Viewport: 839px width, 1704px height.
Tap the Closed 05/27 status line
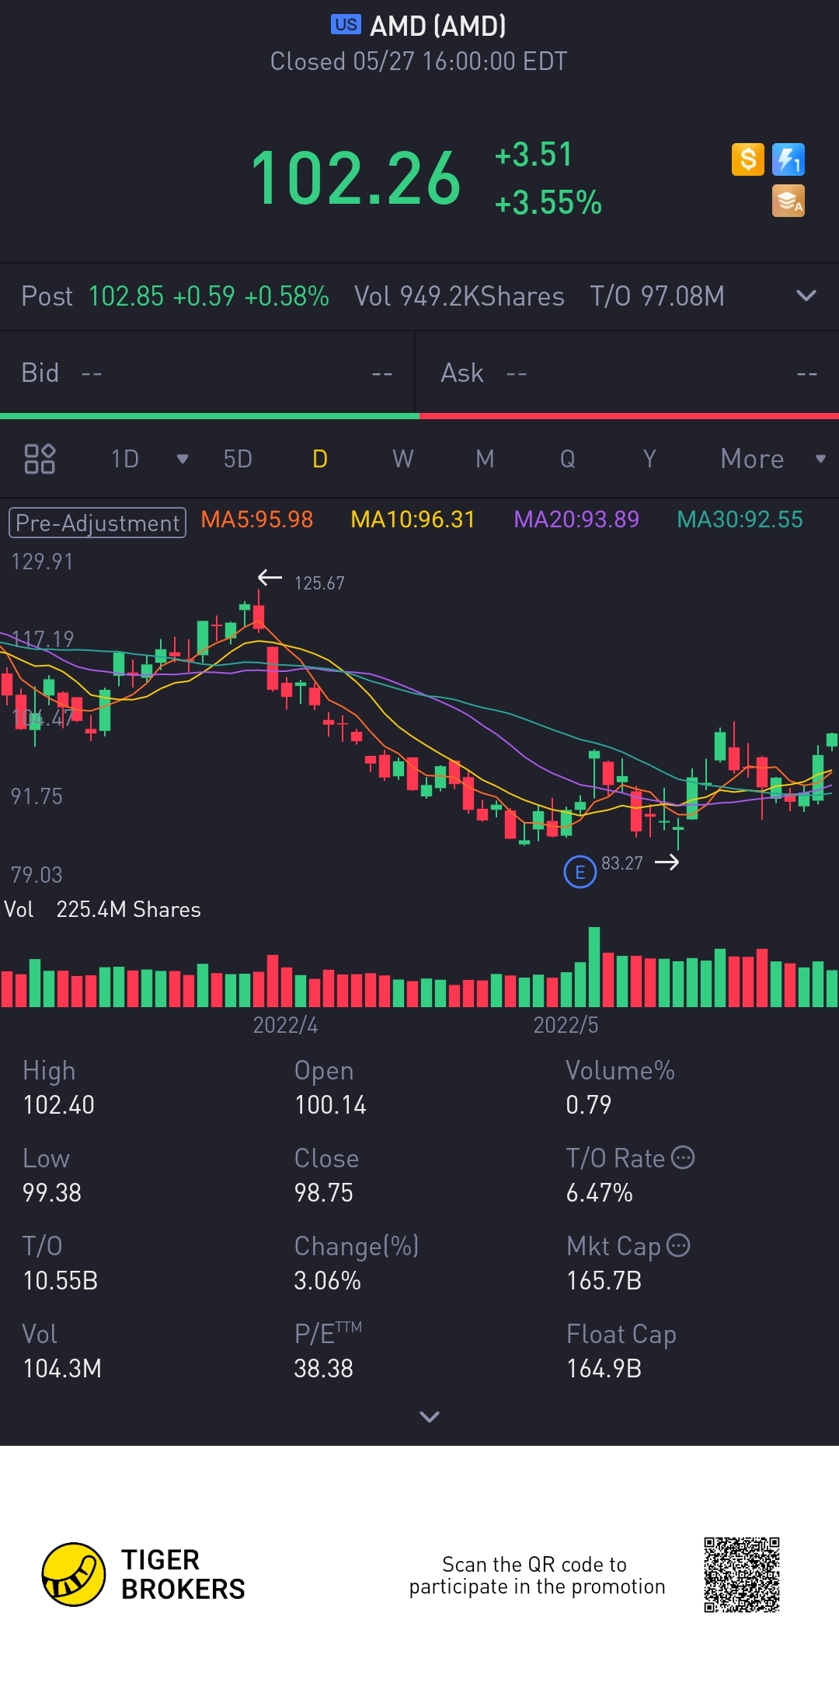419,61
